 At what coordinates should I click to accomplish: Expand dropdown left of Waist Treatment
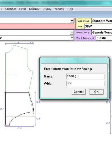[x=72, y=38]
